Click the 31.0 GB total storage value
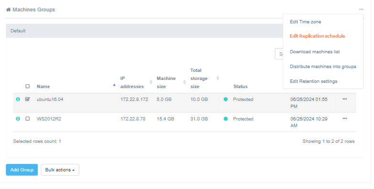The height and width of the screenshot is (189, 374). click(199, 119)
